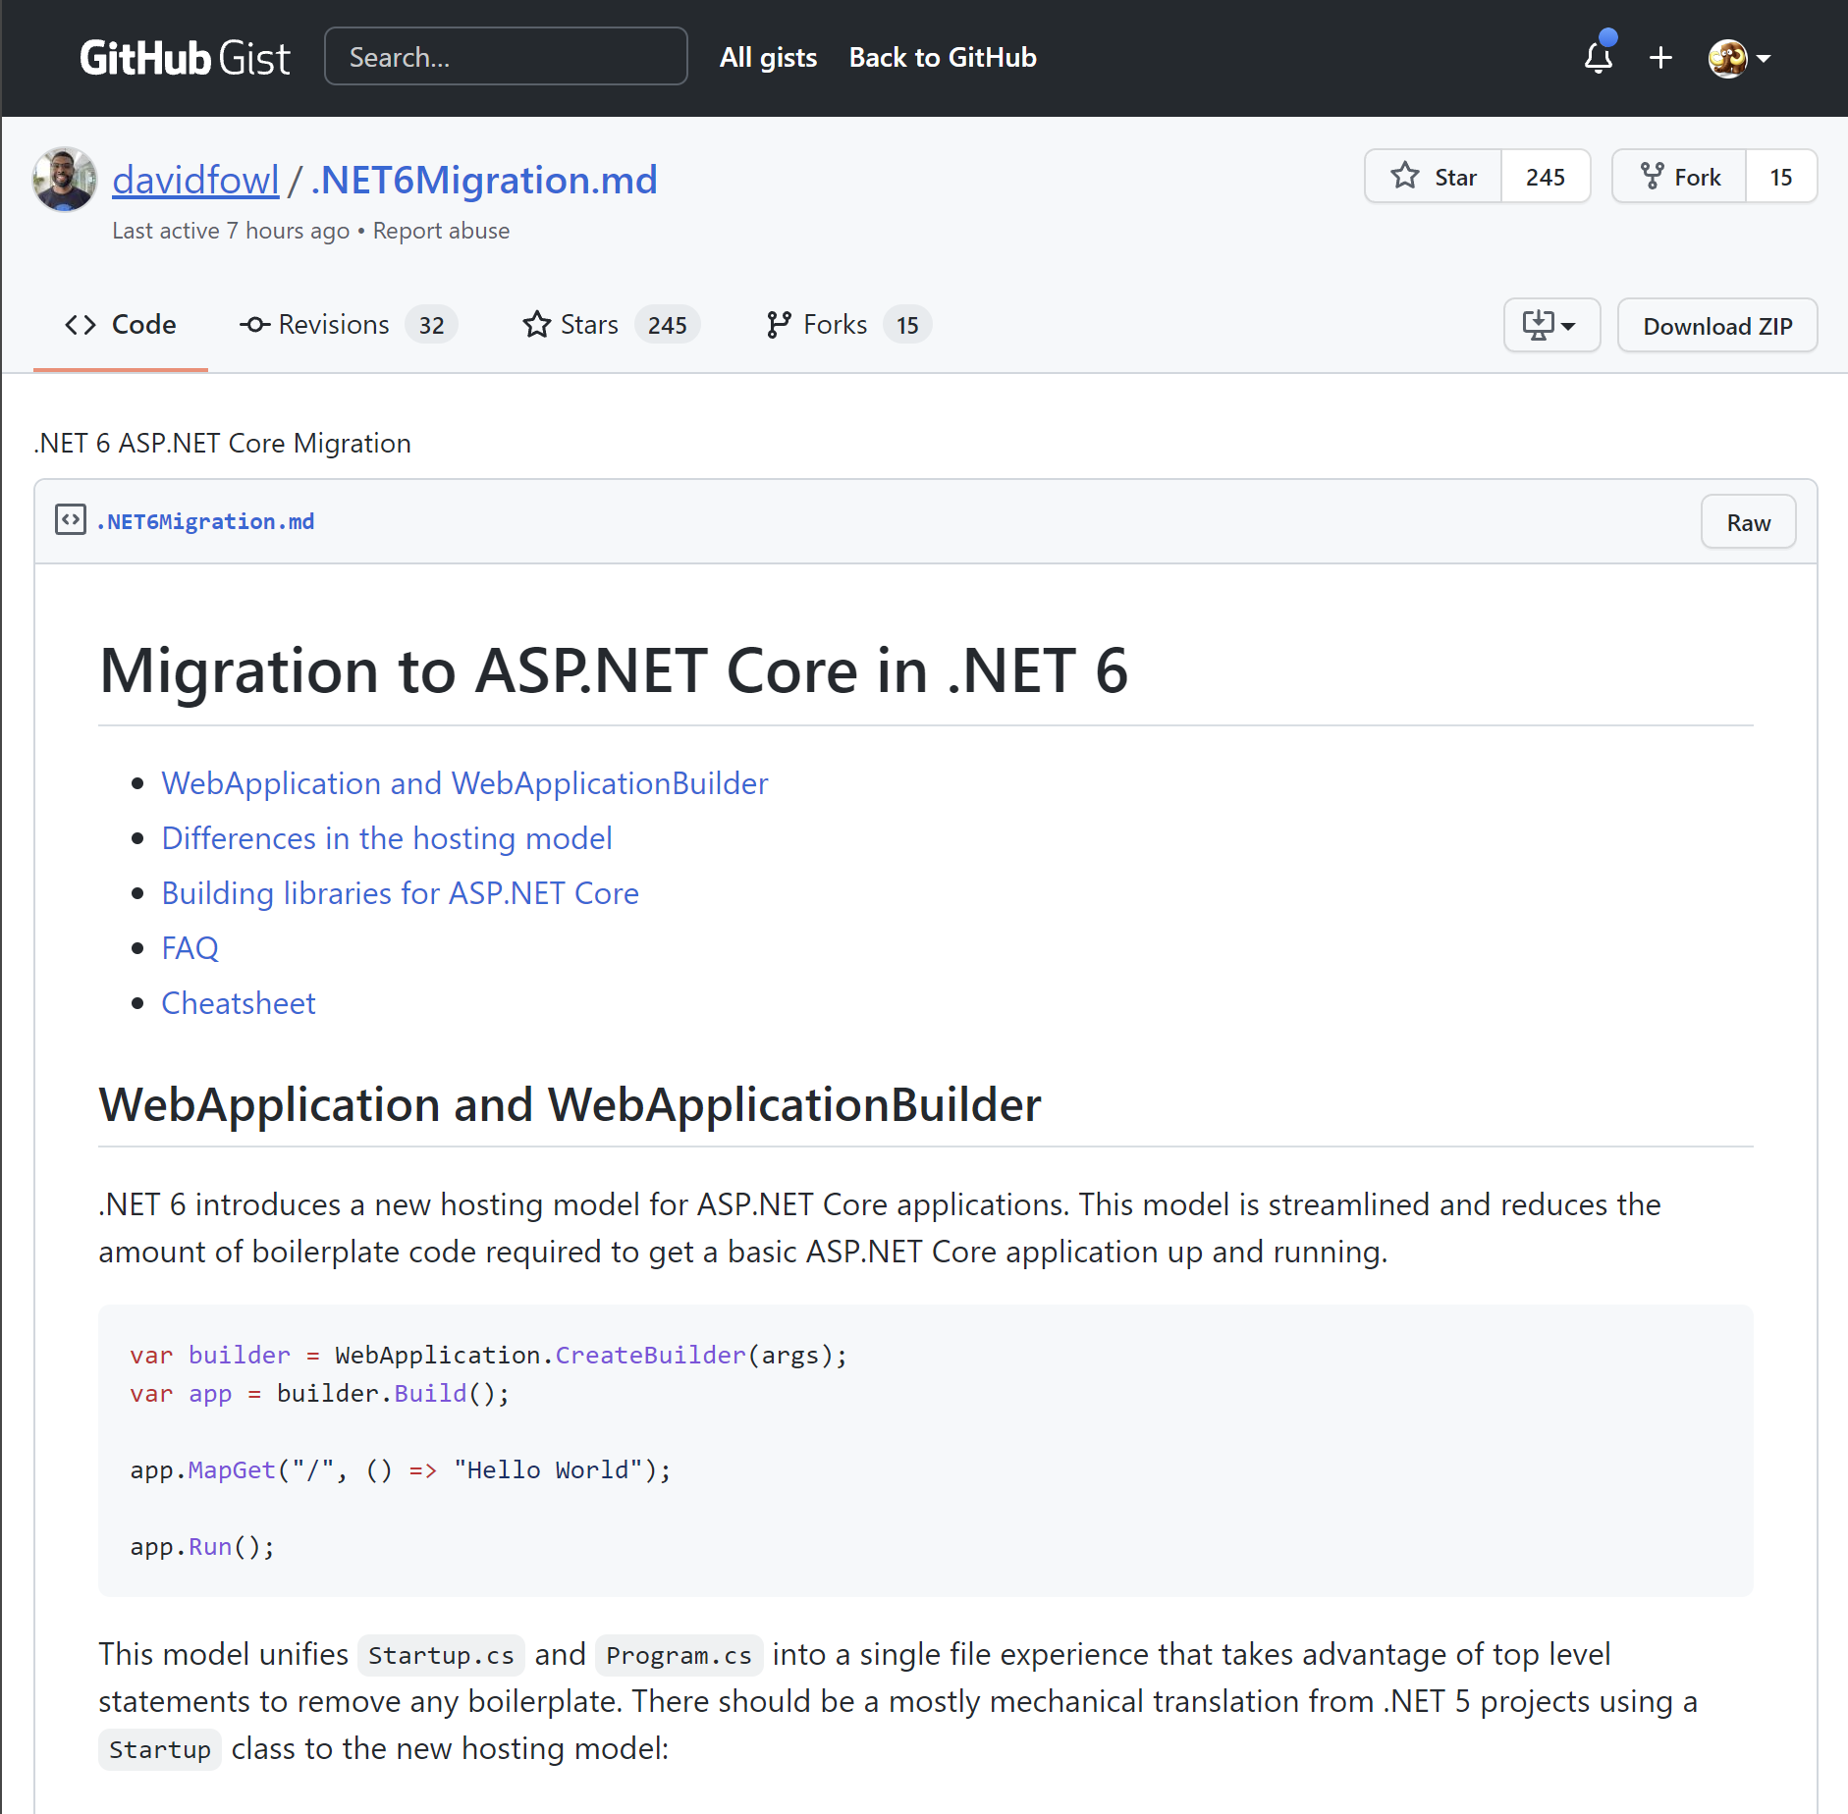Click davidfowl's profile avatar

click(x=65, y=180)
